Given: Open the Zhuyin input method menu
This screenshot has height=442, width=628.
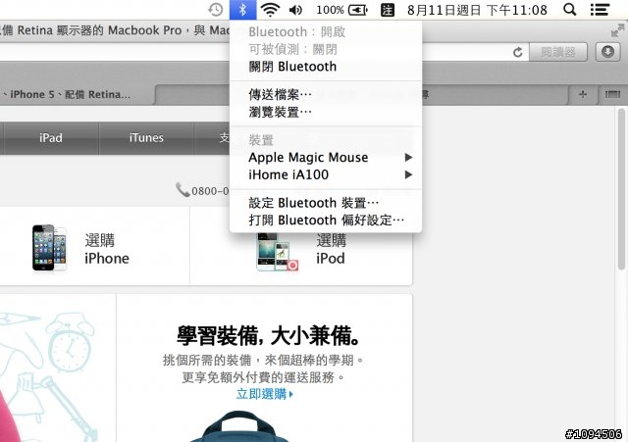Looking at the screenshot, I should 387,10.
